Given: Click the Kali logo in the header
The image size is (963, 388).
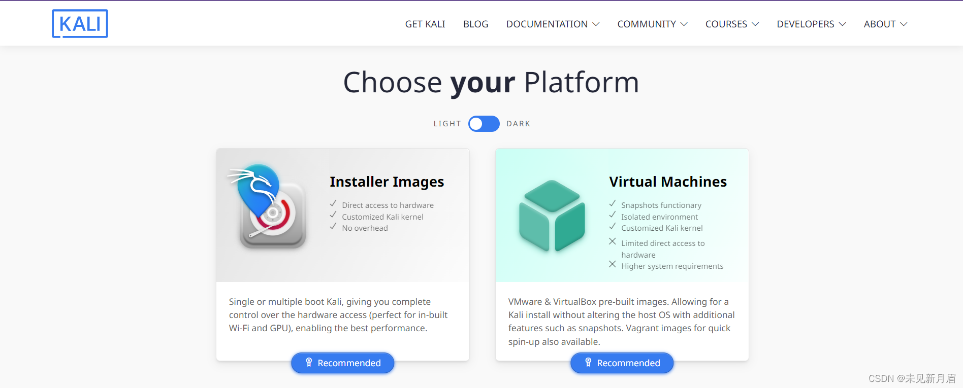Looking at the screenshot, I should point(80,24).
